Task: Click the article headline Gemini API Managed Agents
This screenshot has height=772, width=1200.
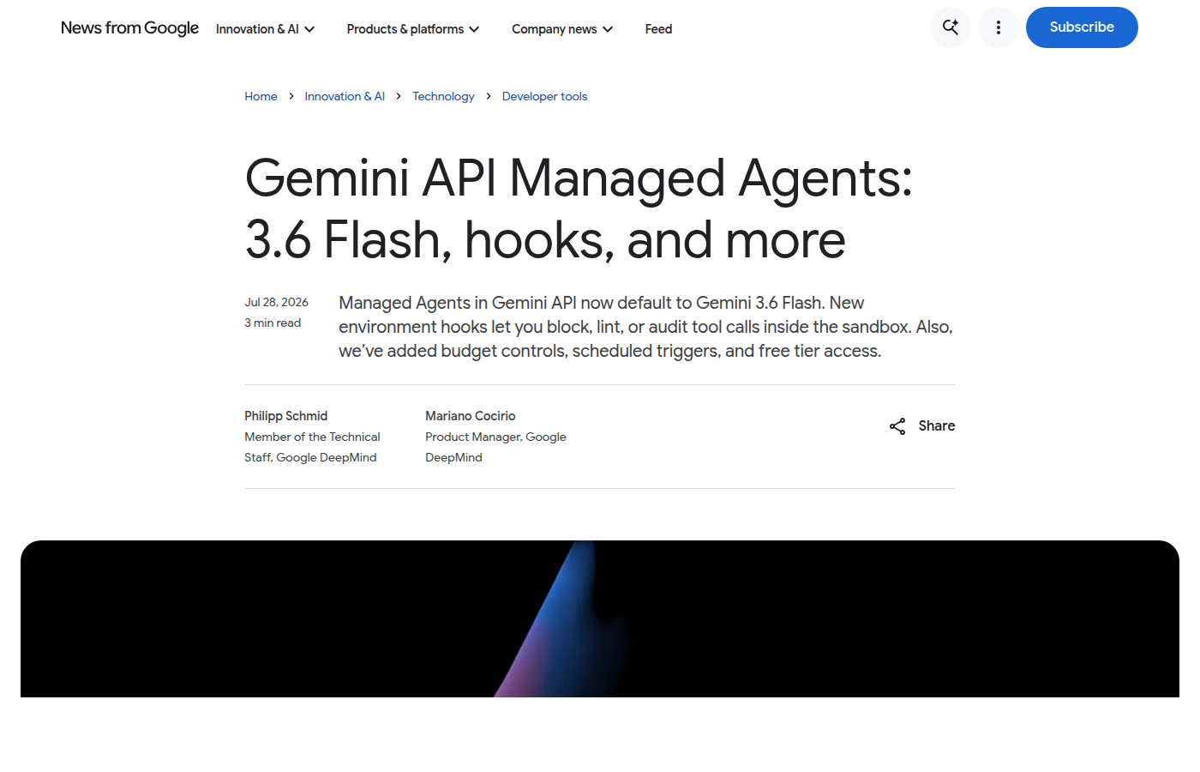Action: click(579, 208)
